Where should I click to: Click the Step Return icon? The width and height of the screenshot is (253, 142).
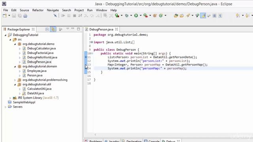click(98, 16)
